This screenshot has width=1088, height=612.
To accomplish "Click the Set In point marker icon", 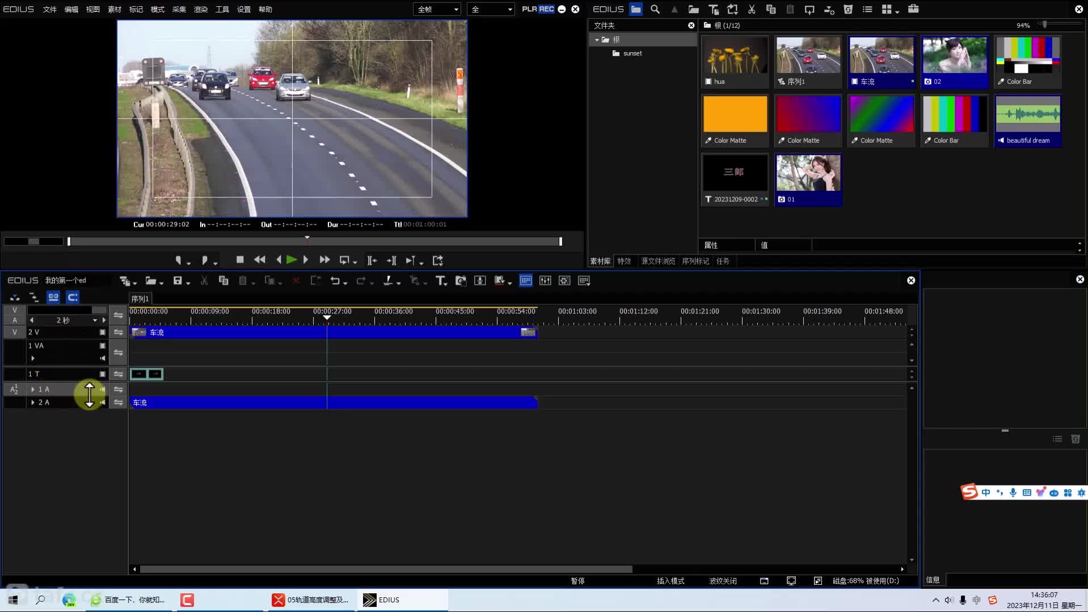I will (179, 260).
